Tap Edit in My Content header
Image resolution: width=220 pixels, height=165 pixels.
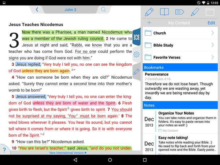click(211, 23)
